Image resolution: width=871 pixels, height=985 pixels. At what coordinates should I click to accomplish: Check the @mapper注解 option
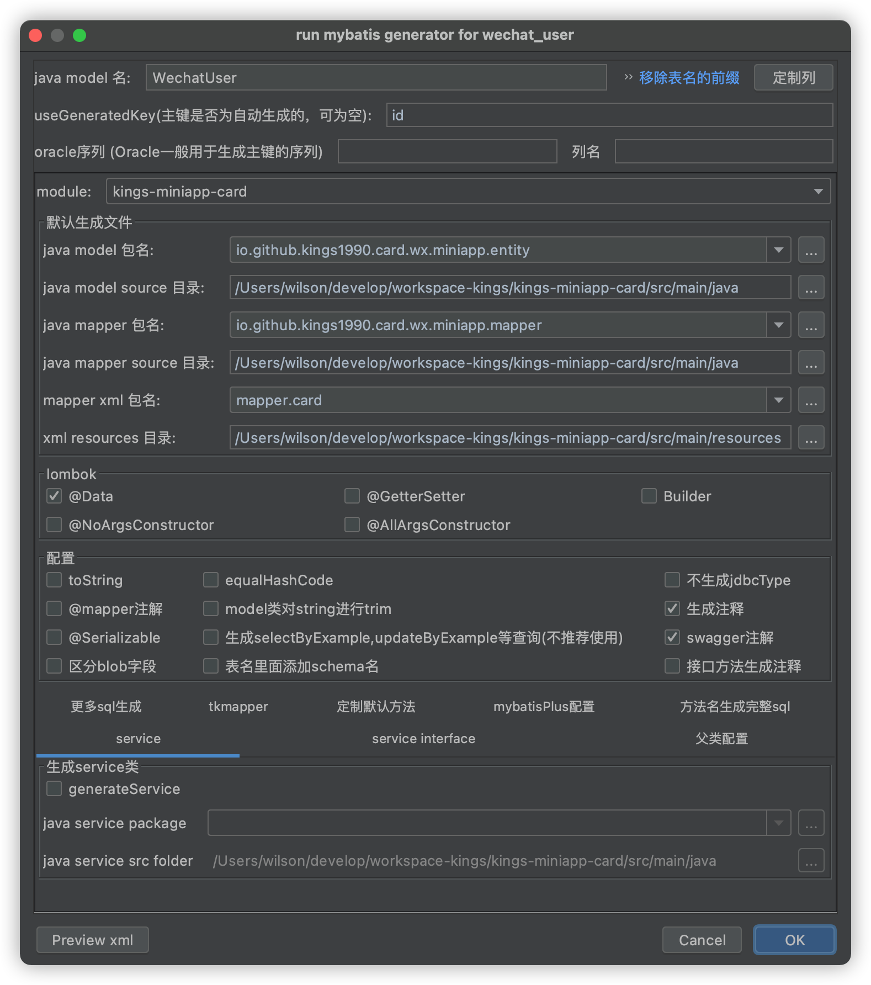point(54,608)
